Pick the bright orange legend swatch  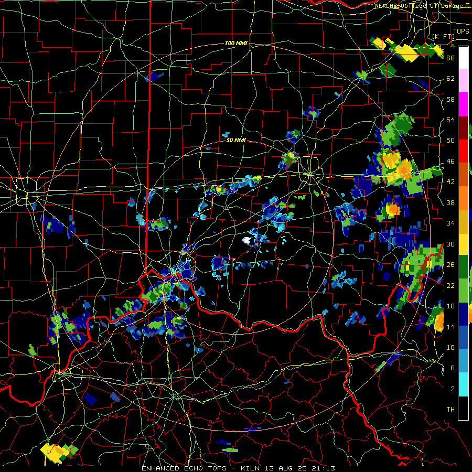463,198
